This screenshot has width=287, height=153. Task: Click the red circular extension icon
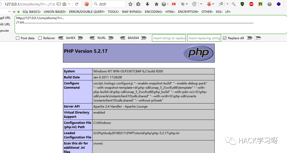tap(209, 4)
